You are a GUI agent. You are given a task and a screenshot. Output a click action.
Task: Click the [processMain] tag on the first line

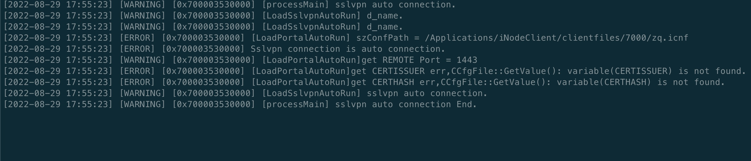(295, 5)
